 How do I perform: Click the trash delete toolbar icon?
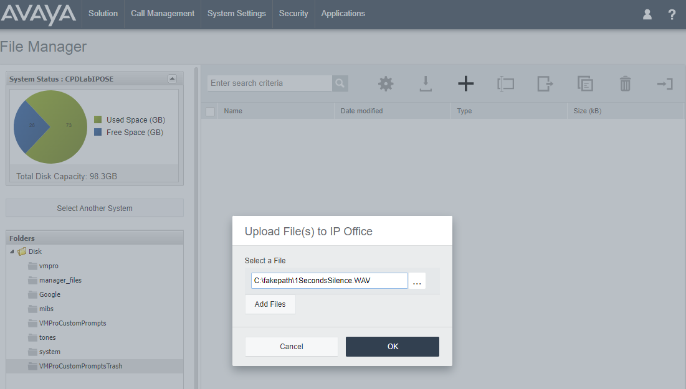pos(625,83)
